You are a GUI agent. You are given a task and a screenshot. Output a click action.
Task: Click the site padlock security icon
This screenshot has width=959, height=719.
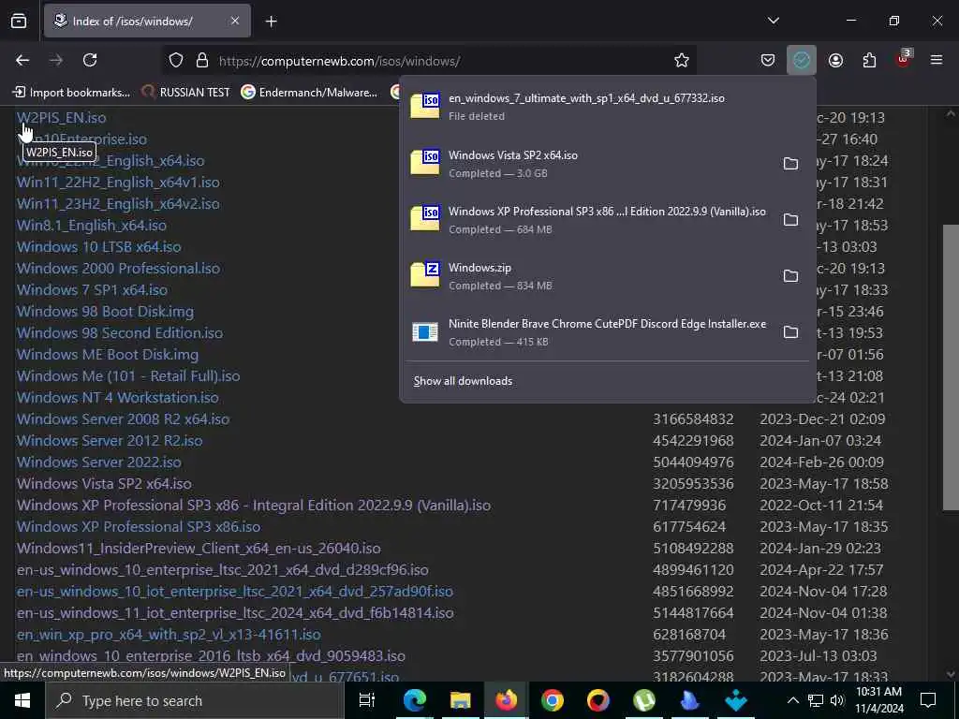pos(202,60)
